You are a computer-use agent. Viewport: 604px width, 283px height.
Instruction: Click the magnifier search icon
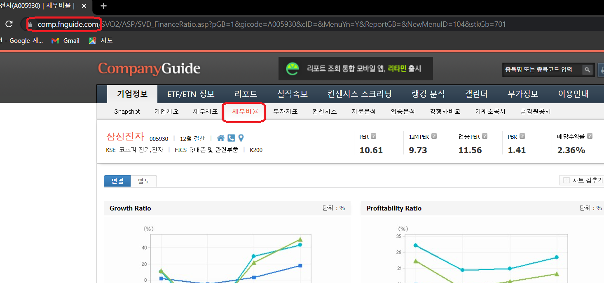pos(588,70)
